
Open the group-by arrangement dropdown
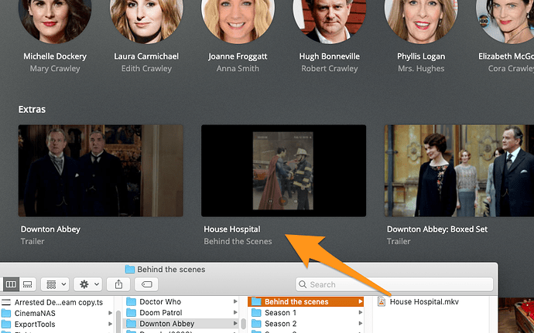55,284
